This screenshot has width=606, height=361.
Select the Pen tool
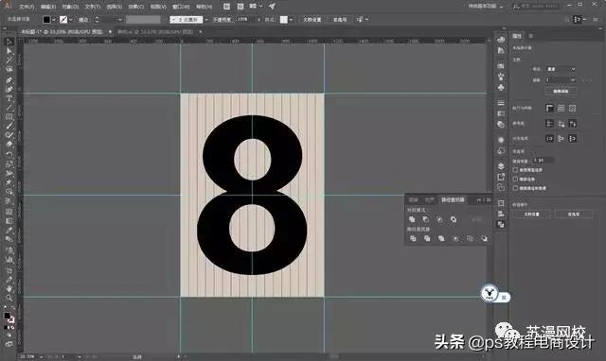9,79
